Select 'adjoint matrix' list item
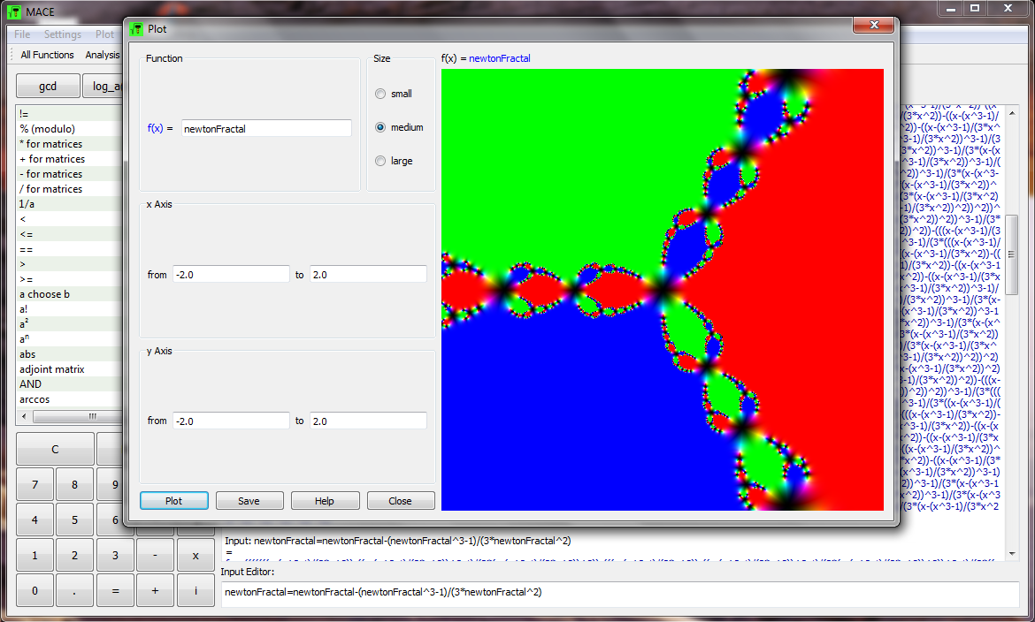This screenshot has width=1035, height=622. tap(69, 369)
